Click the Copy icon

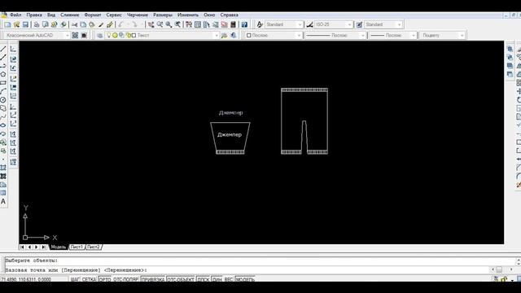(83, 24)
